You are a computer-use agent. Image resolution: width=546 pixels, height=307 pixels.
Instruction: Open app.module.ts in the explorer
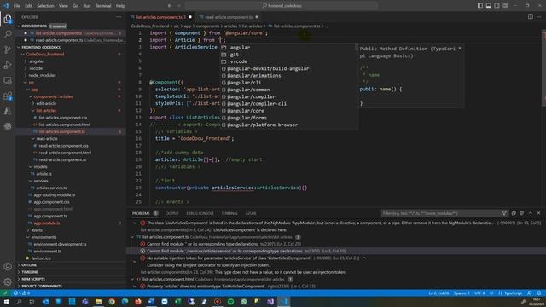click(x=47, y=223)
